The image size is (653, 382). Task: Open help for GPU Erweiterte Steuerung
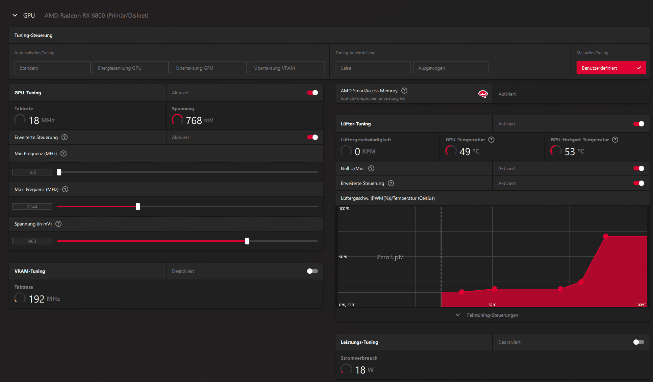pos(65,137)
